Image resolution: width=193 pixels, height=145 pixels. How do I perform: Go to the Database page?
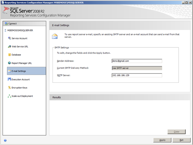point(16,55)
